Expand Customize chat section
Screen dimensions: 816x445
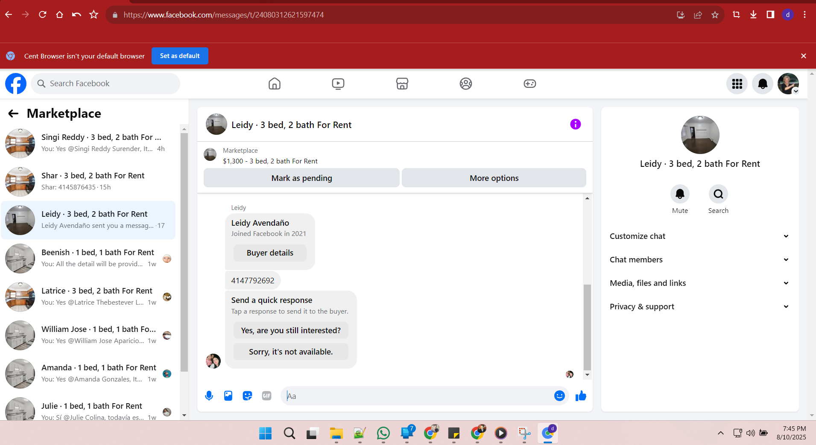click(x=699, y=236)
